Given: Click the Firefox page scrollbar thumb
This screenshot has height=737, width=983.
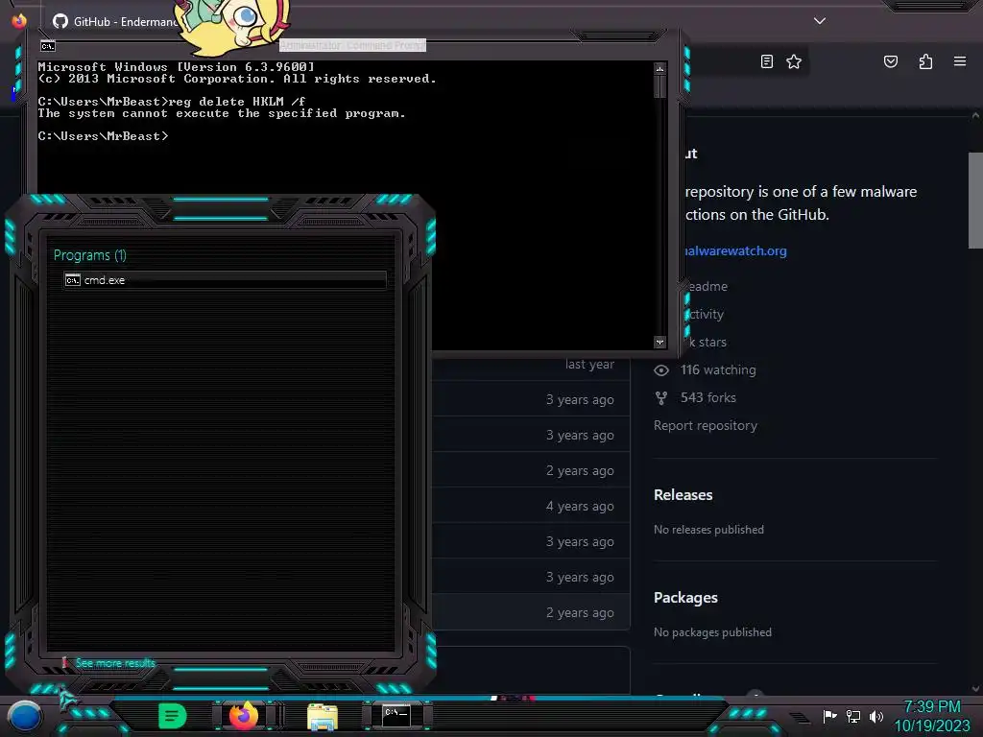Looking at the screenshot, I should 975,201.
